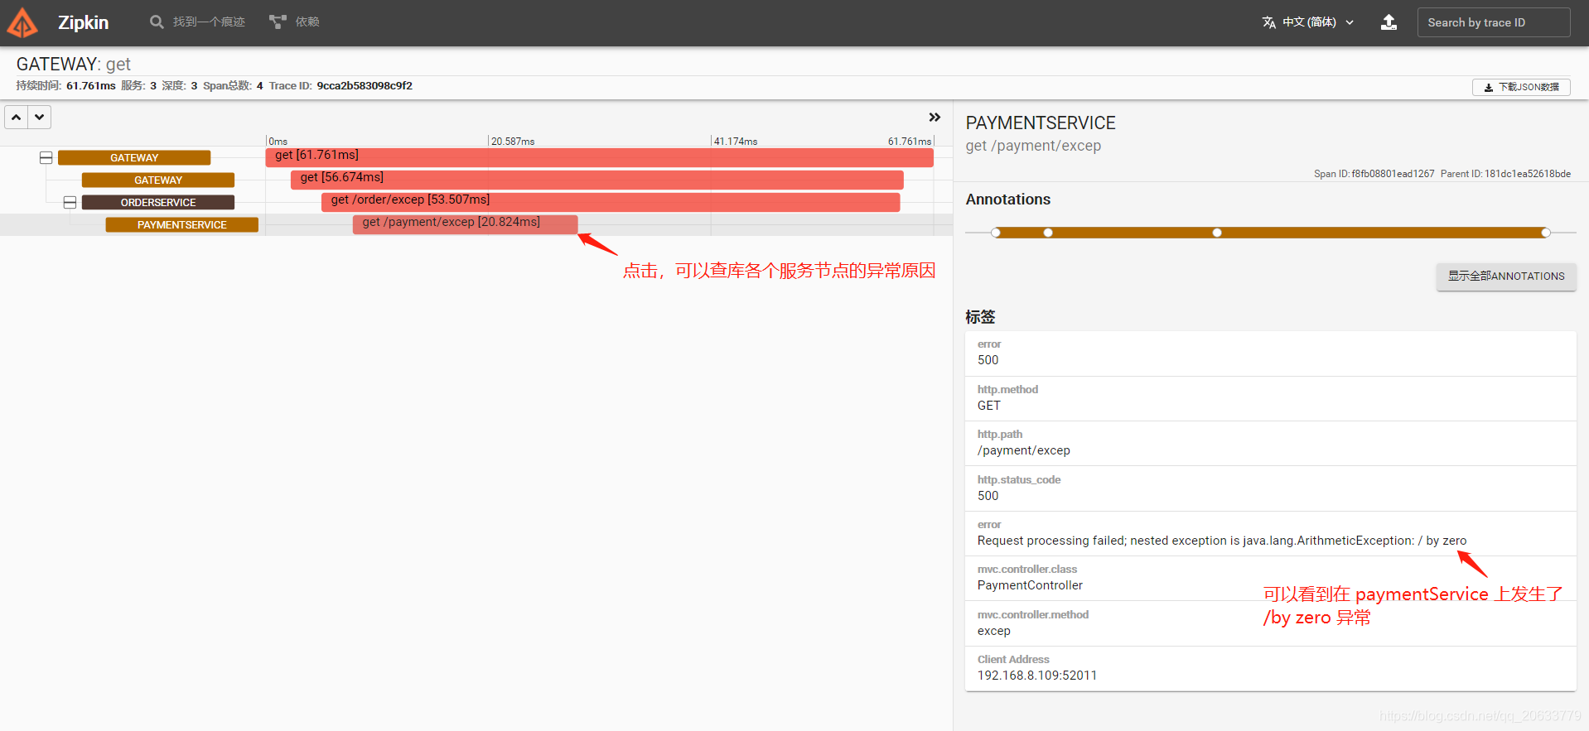
Task: Select the get /payment/excep span bar
Action: pos(466,224)
